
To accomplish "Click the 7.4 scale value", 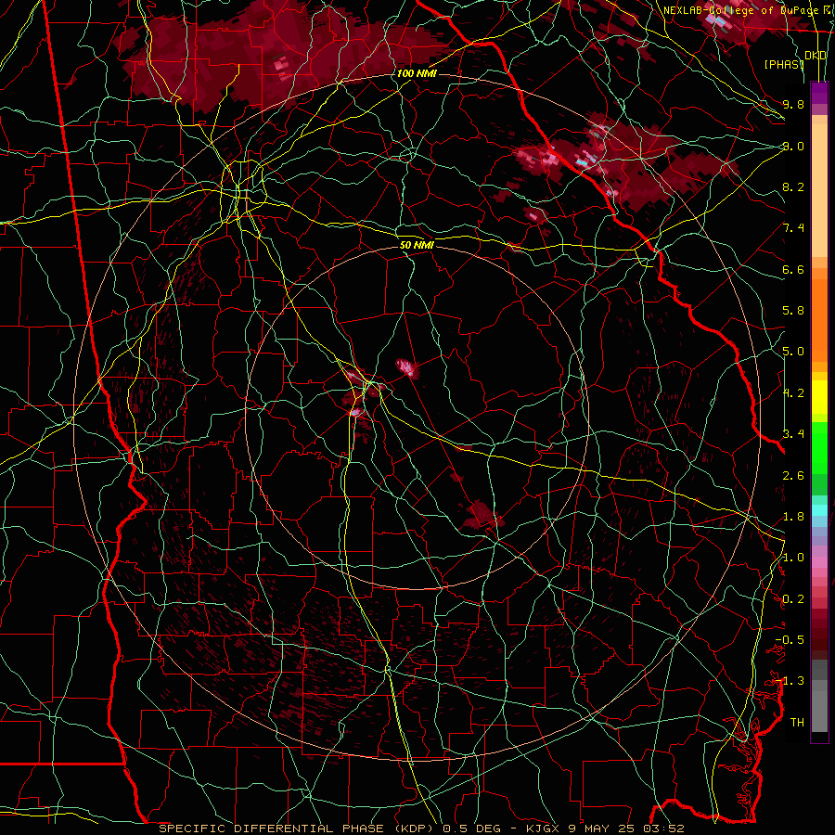I will tap(793, 228).
